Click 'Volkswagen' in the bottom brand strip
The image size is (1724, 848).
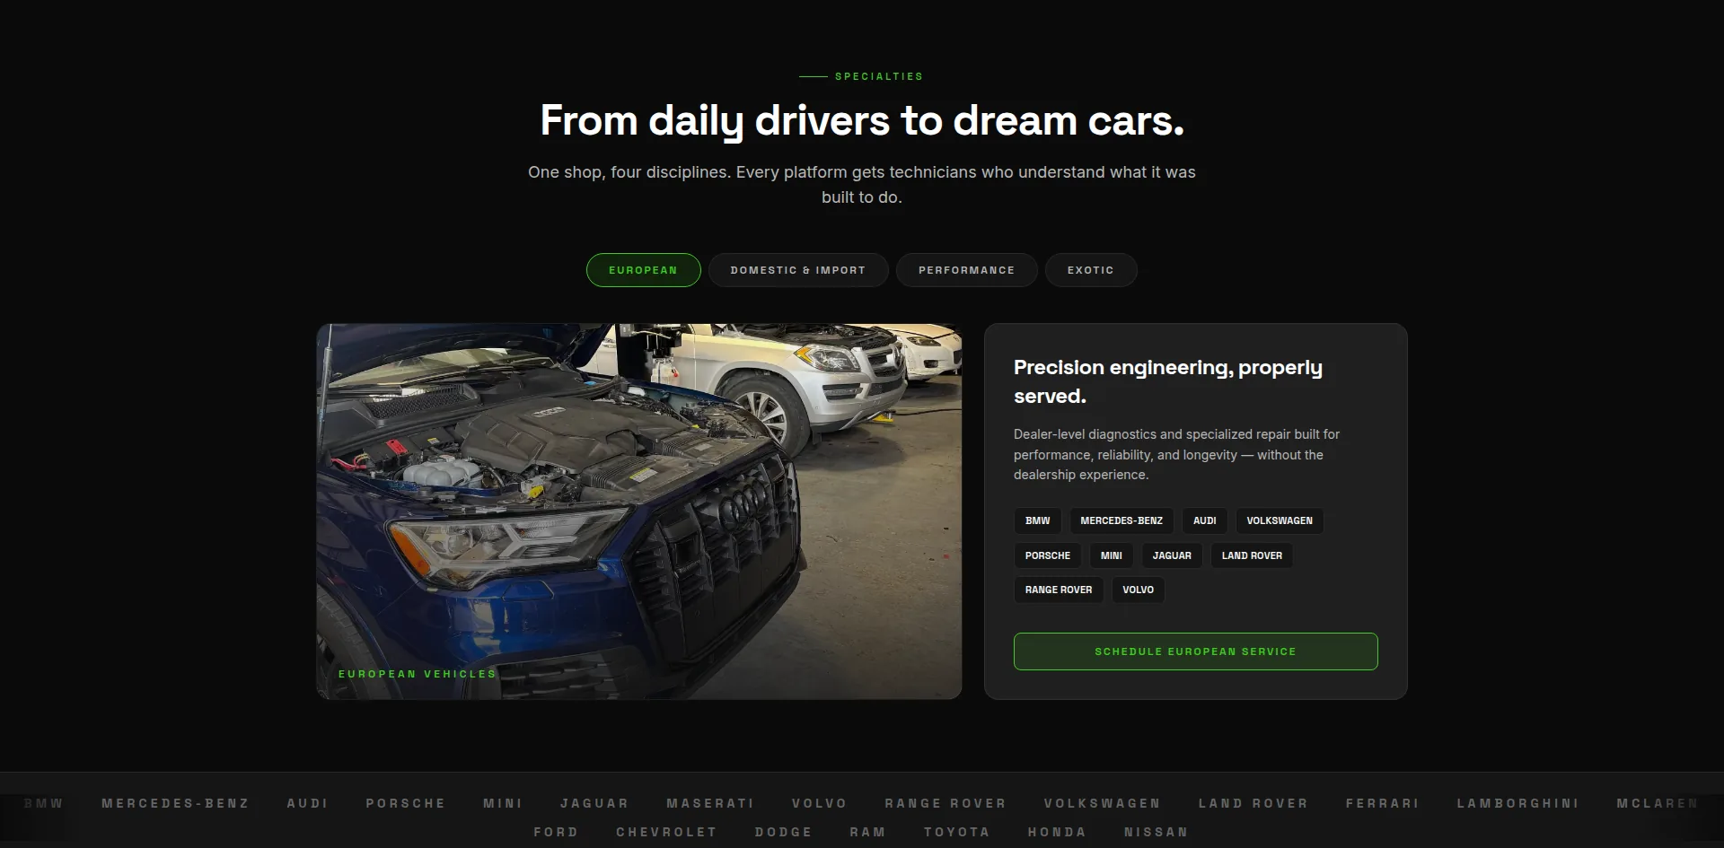point(1102,803)
